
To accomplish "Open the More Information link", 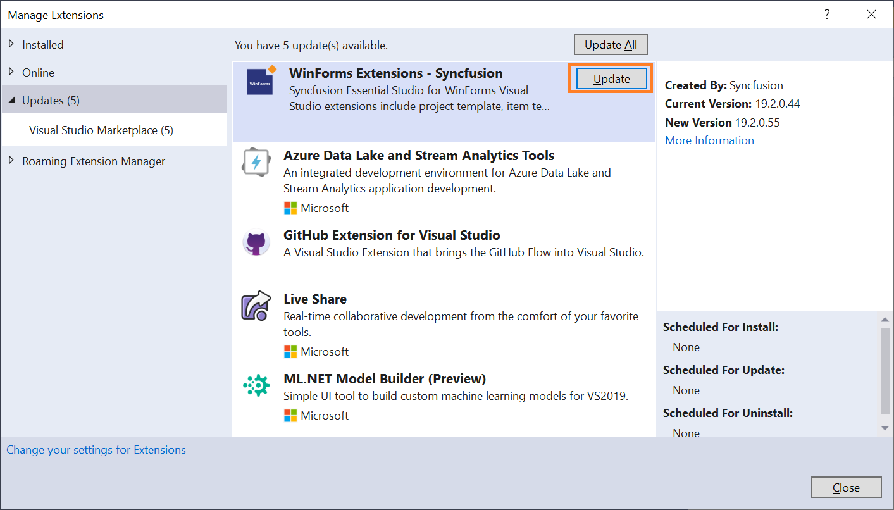I will [x=709, y=140].
